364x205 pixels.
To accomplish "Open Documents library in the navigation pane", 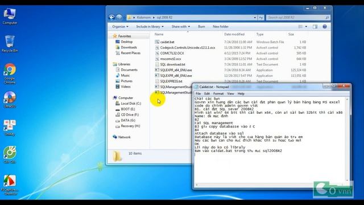I will point(129,69).
